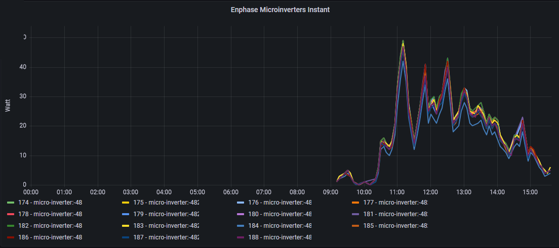Open color picker for series 187 swatch

coord(126,237)
